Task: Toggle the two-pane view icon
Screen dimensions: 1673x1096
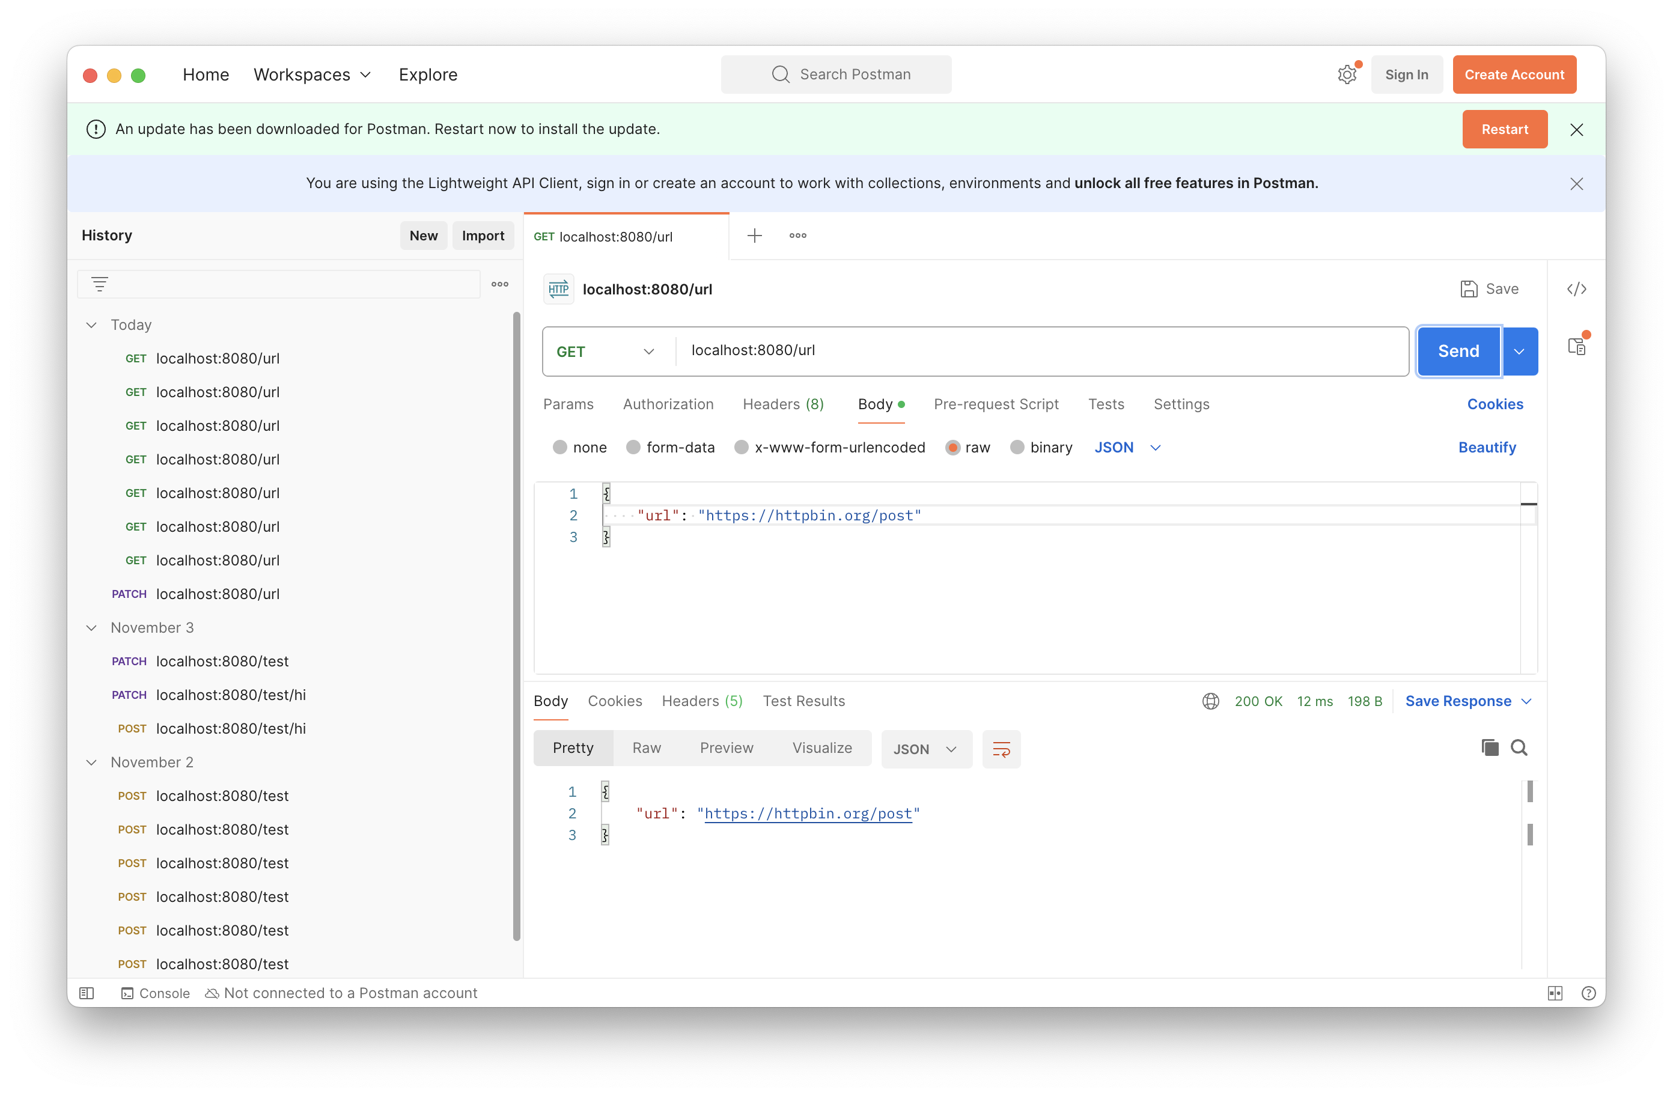Action: click(1555, 993)
